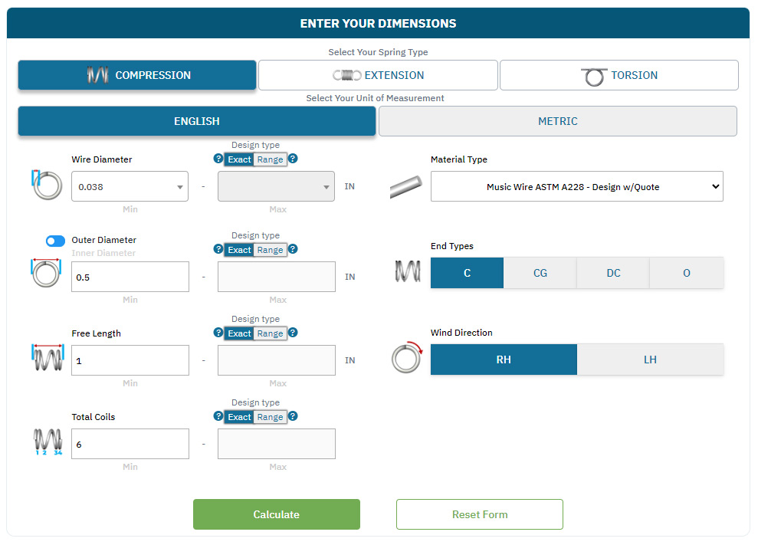Click the Total Coils numbered spring icon

47,442
